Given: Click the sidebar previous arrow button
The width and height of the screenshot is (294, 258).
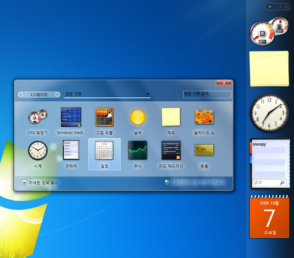Looking at the screenshot, I should [x=280, y=7].
